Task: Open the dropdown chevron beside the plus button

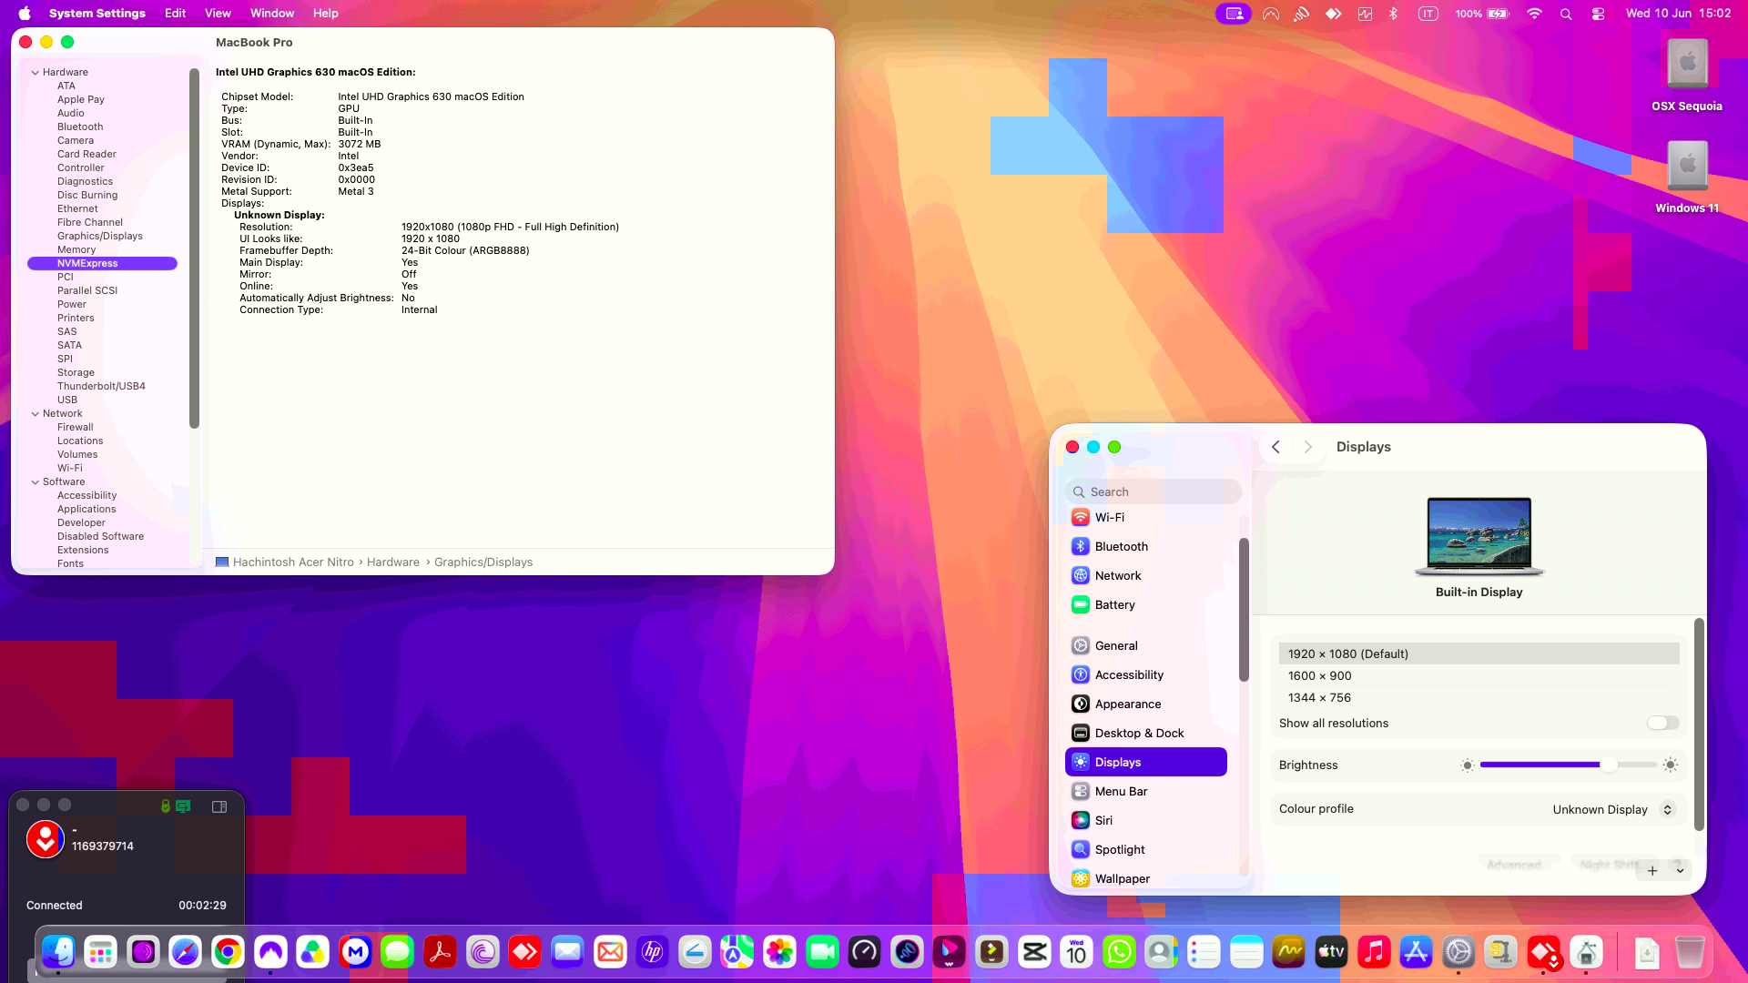Action: click(1680, 870)
